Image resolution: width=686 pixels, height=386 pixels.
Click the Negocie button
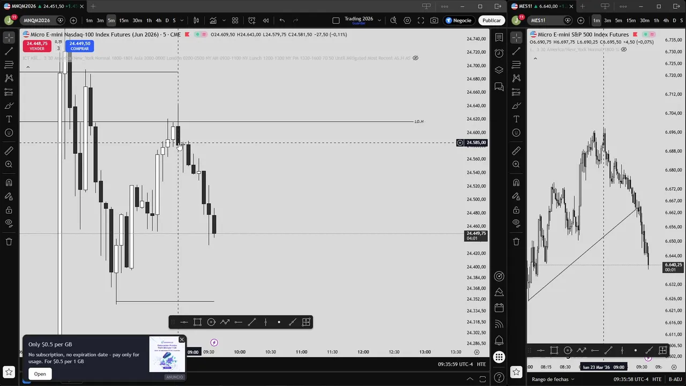pyautogui.click(x=458, y=20)
